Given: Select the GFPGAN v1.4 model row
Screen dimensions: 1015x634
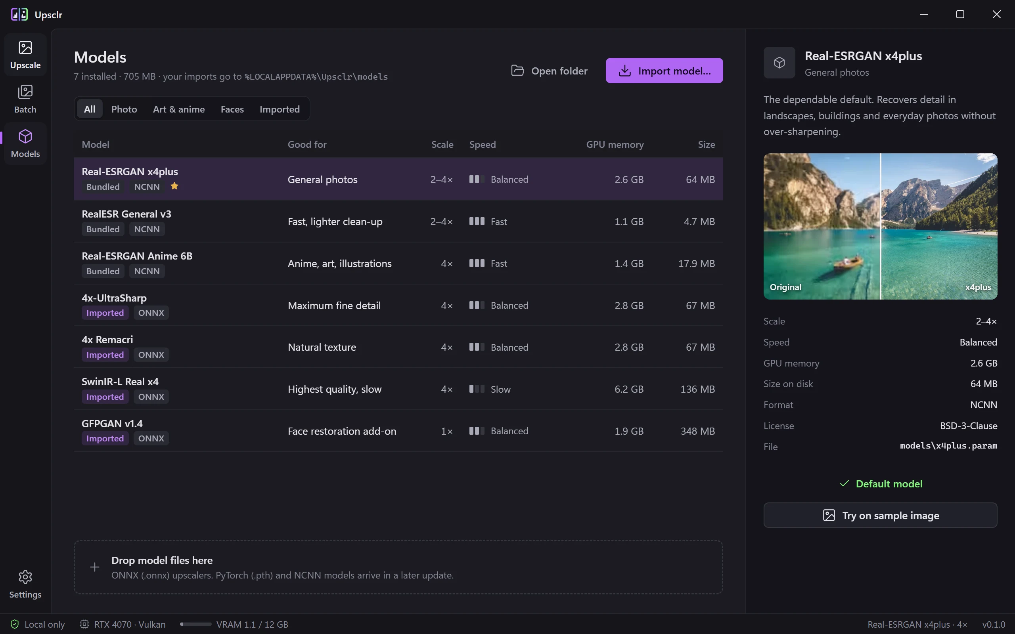Looking at the screenshot, I should tap(398, 431).
